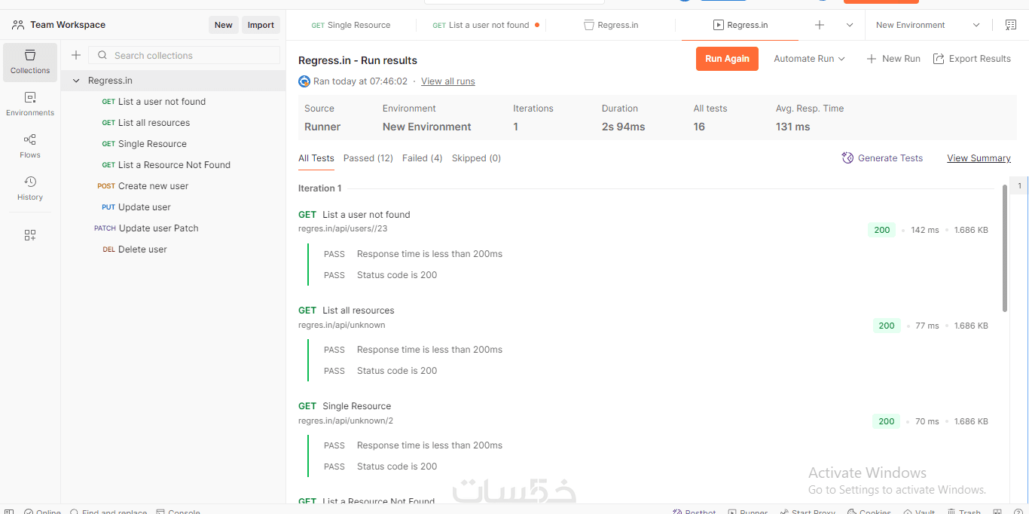1029x514 pixels.
Task: Open GET List a user not found request
Action: 173,102
